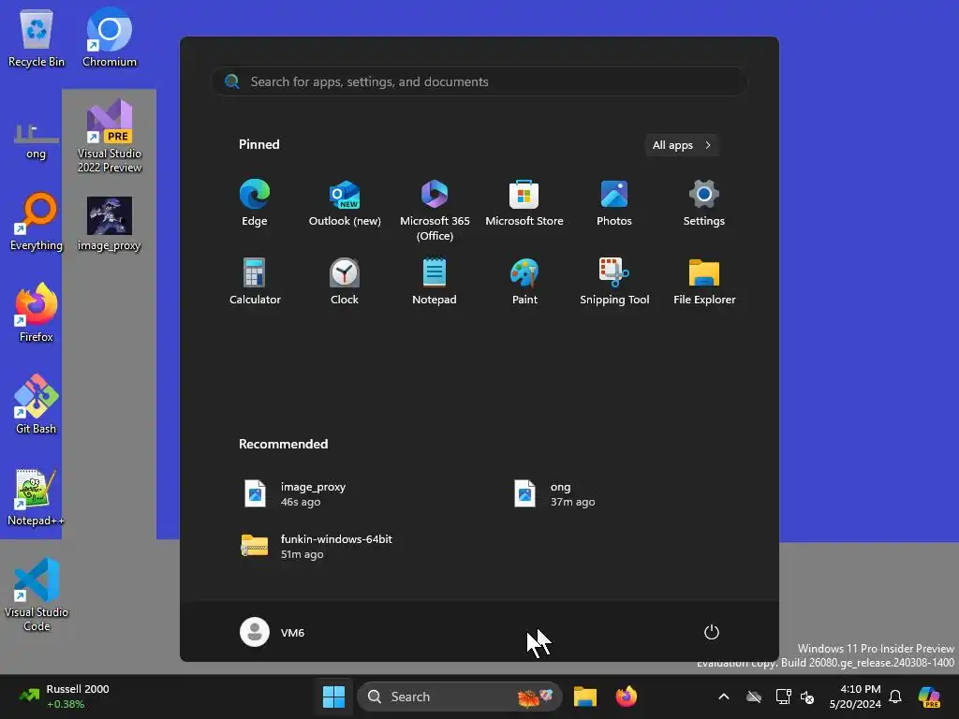Open the Calculator app
The image size is (959, 719).
pyautogui.click(x=255, y=281)
